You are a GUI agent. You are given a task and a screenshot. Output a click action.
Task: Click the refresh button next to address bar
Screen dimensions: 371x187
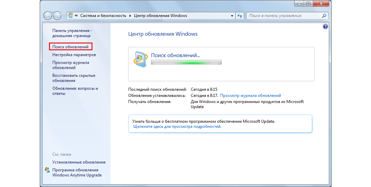point(240,16)
